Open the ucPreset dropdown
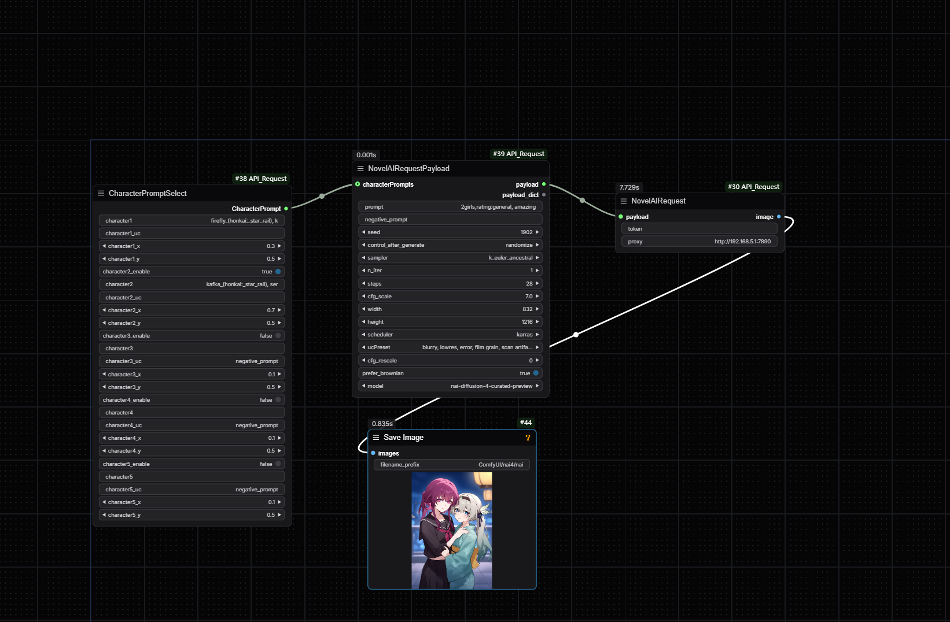This screenshot has height=622, width=950. (450, 347)
